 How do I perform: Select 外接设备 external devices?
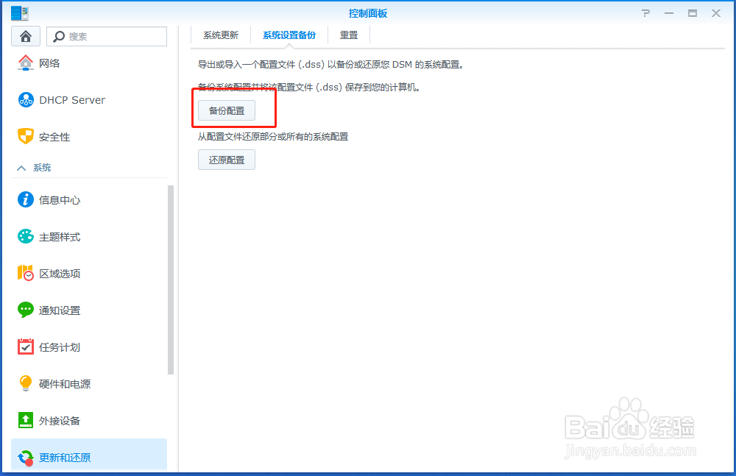coord(55,420)
